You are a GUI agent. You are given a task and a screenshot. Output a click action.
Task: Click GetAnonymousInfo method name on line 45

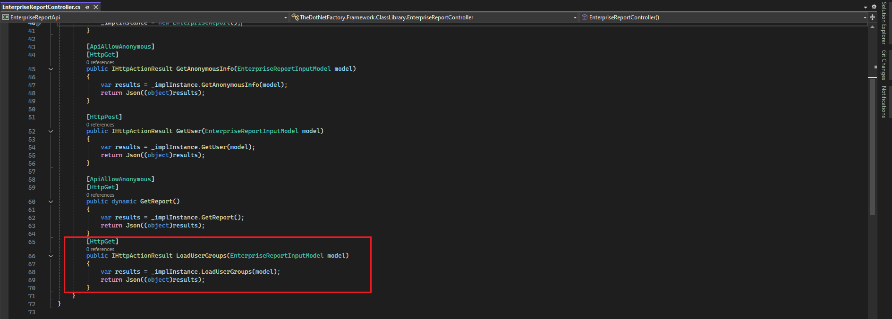[x=205, y=69]
